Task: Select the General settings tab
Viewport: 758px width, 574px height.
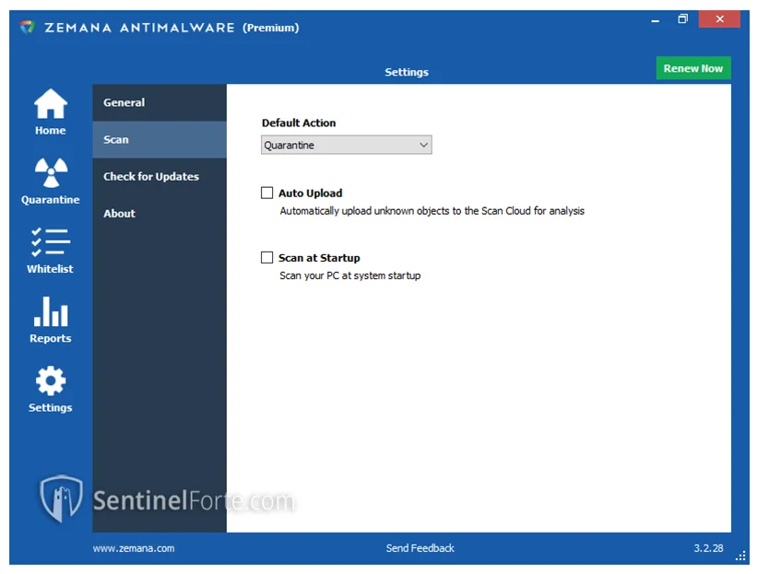Action: tap(160, 102)
